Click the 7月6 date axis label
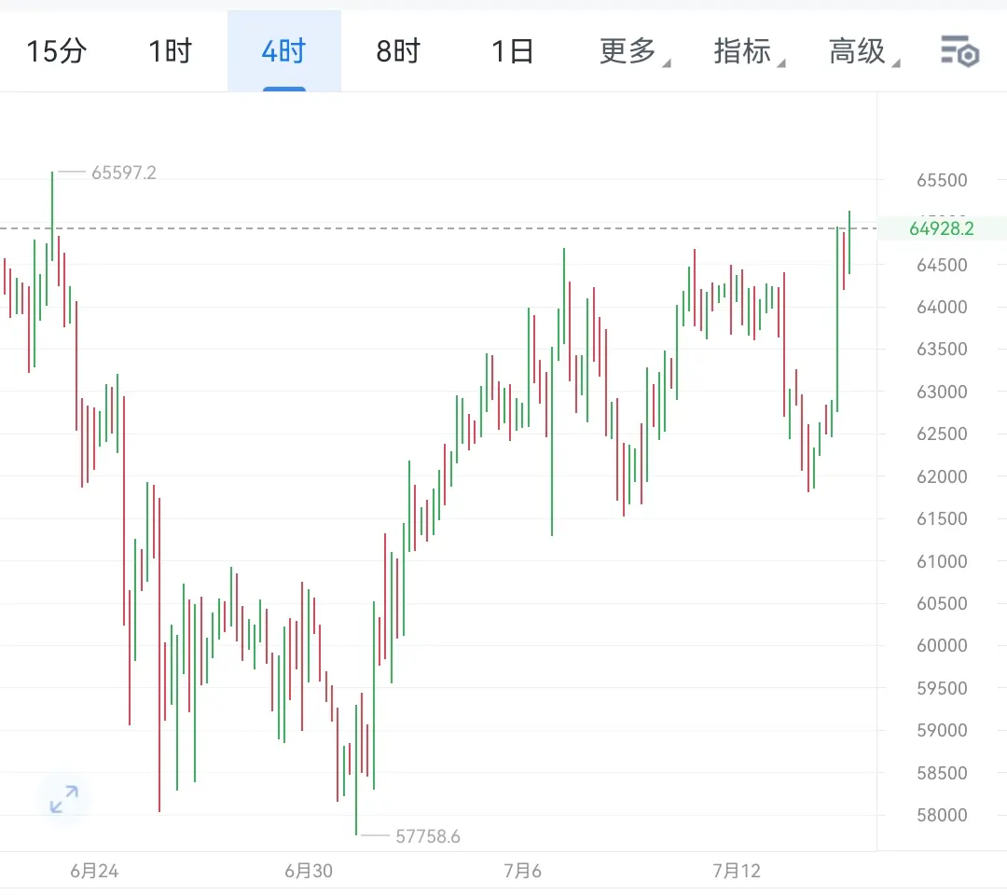 click(x=523, y=872)
